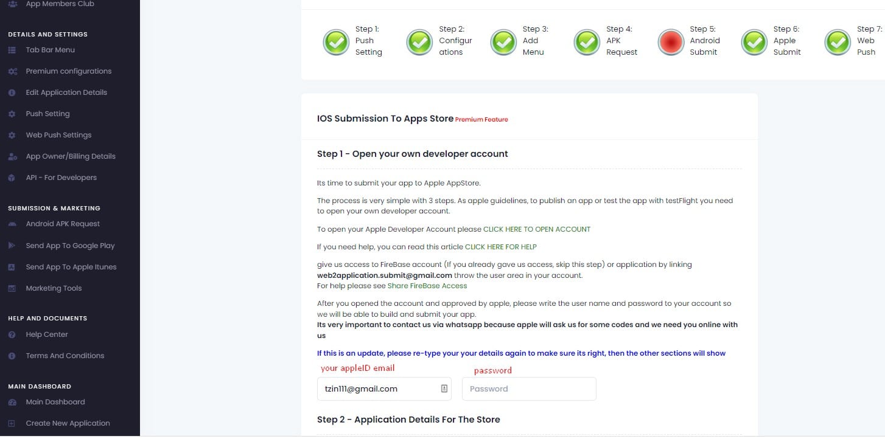The image size is (885, 439).
Task: Click the Step 7 Web Push checkmark icon
Action: [838, 42]
